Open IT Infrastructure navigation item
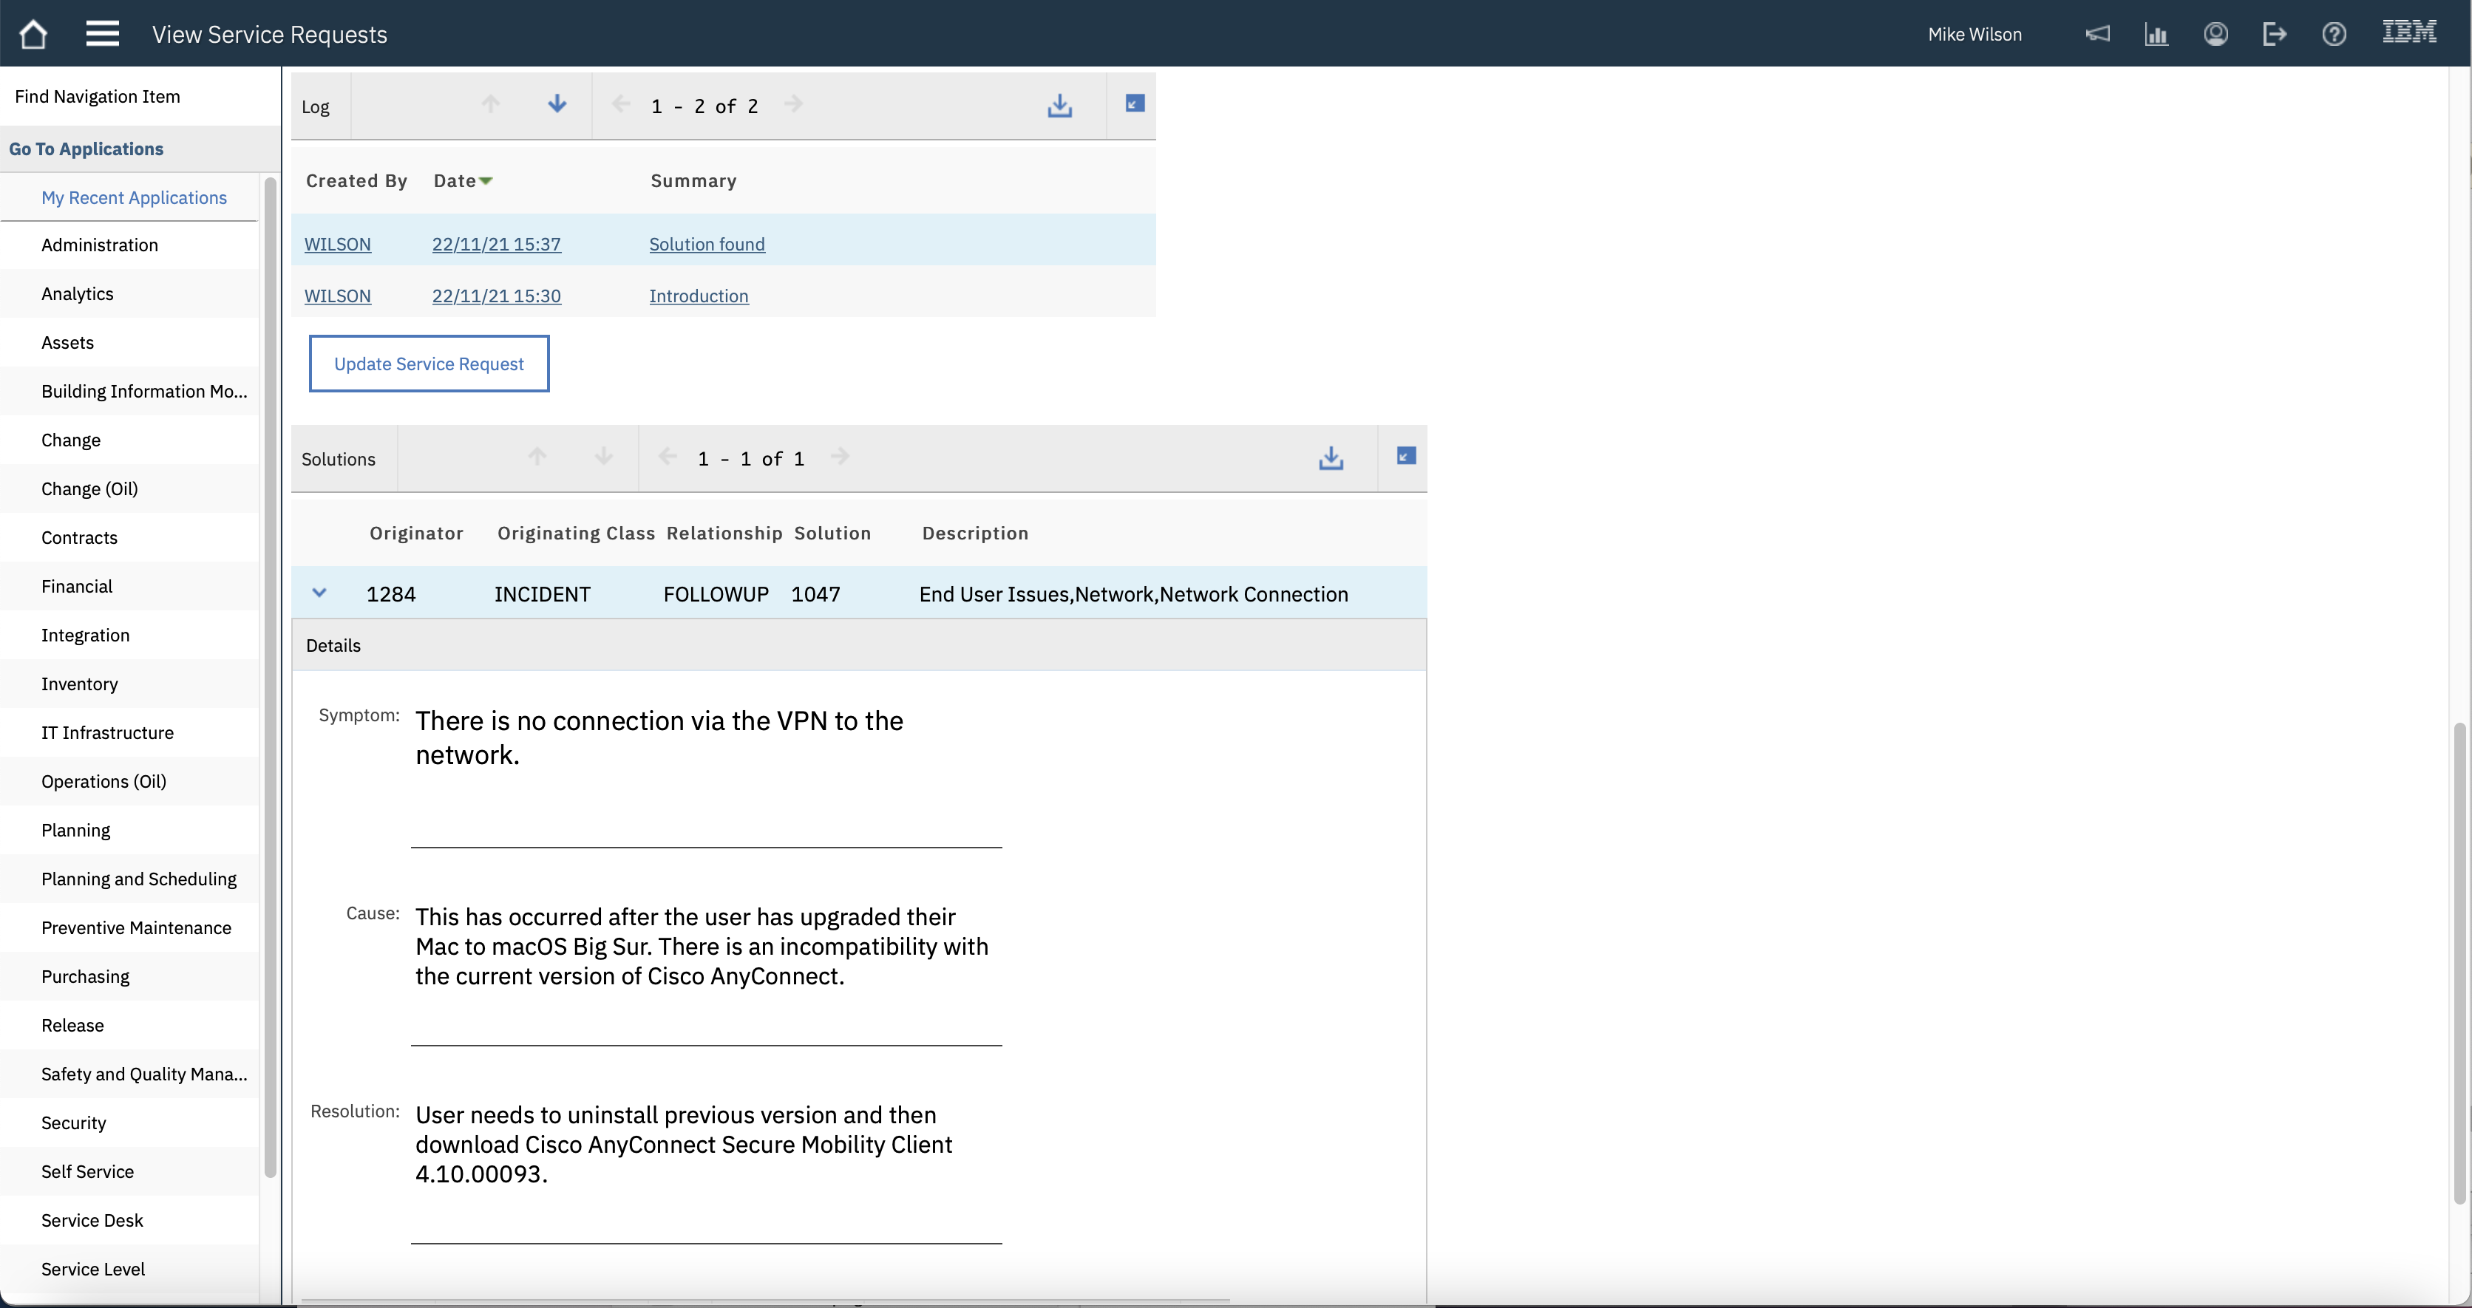 coord(107,733)
